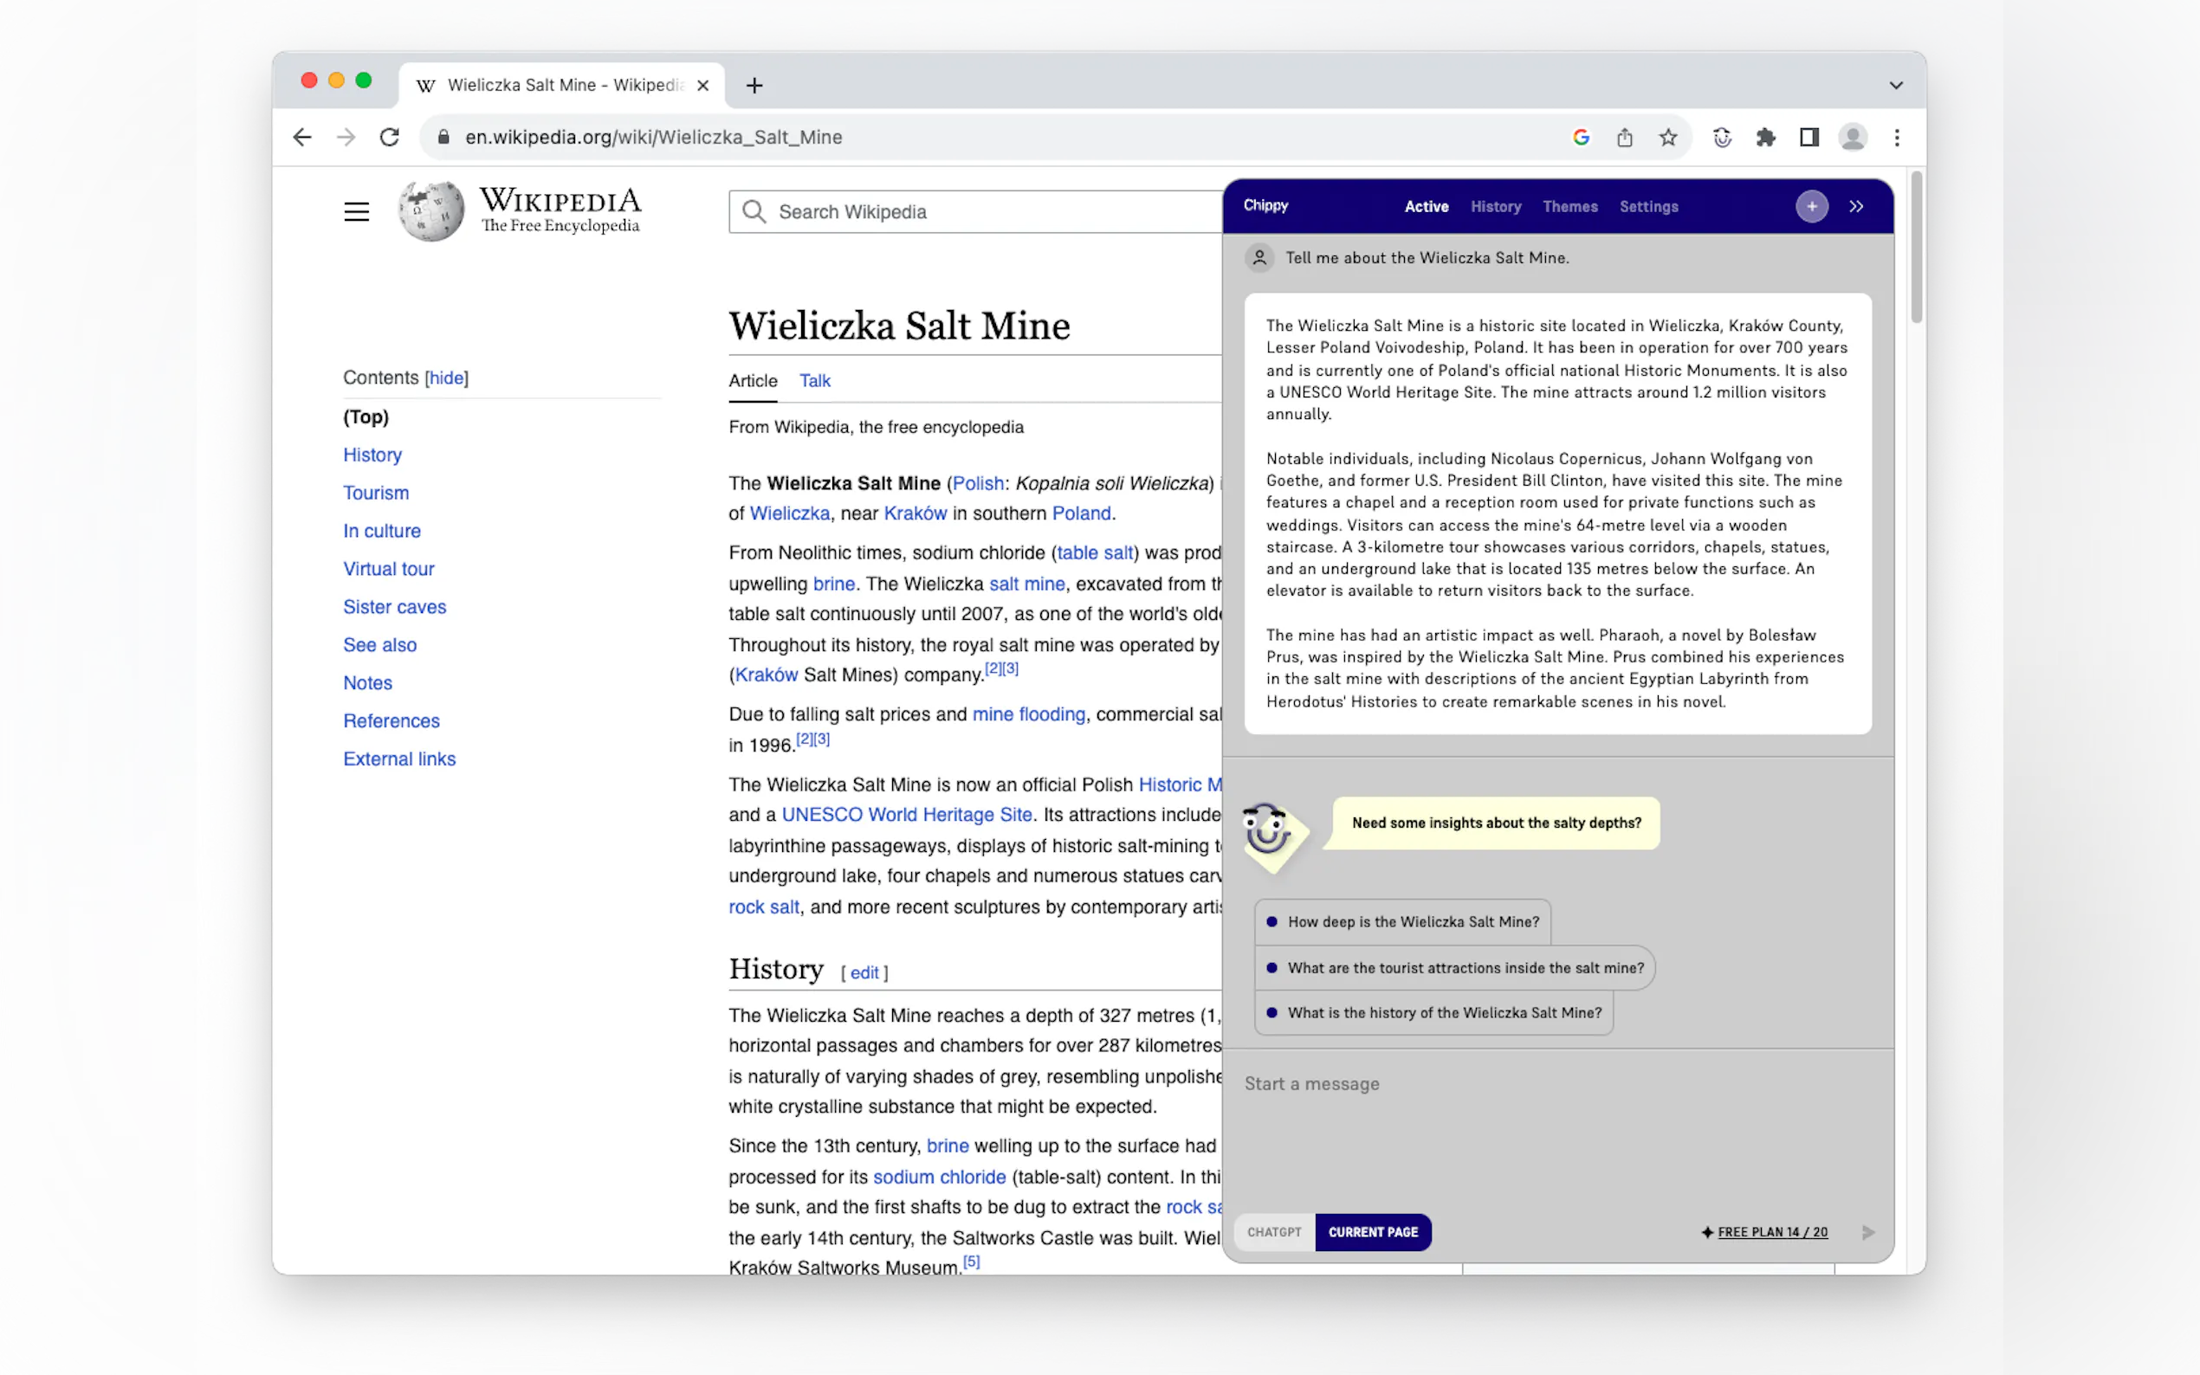Reload the current page
The height and width of the screenshot is (1375, 2200).
coord(389,138)
